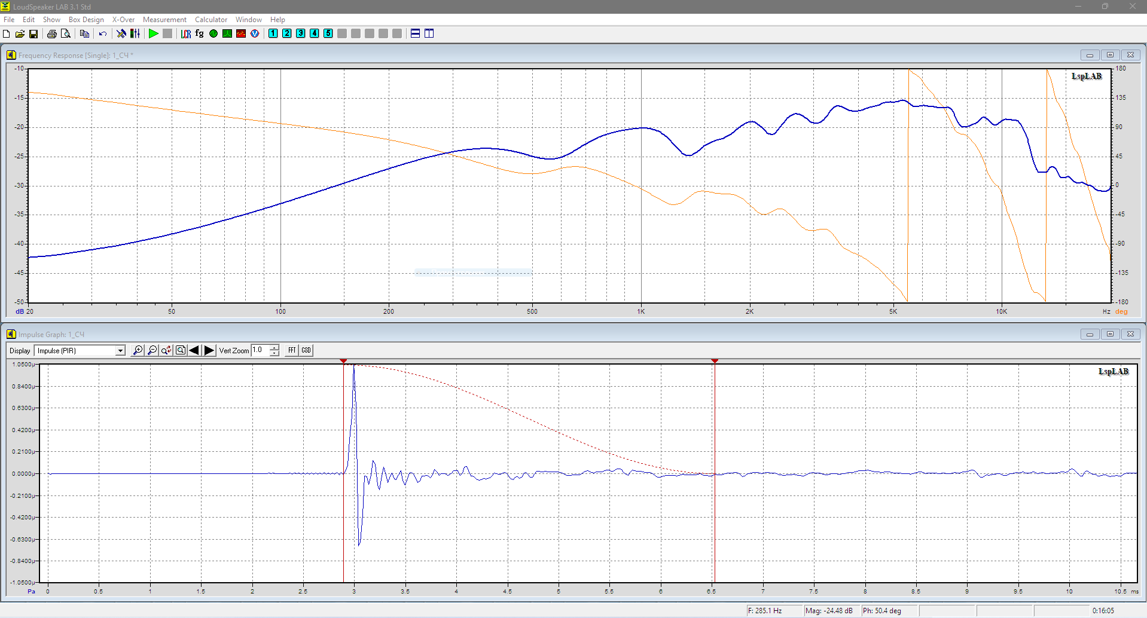Click the FFT button
This screenshot has height=618, width=1147.
click(x=292, y=350)
